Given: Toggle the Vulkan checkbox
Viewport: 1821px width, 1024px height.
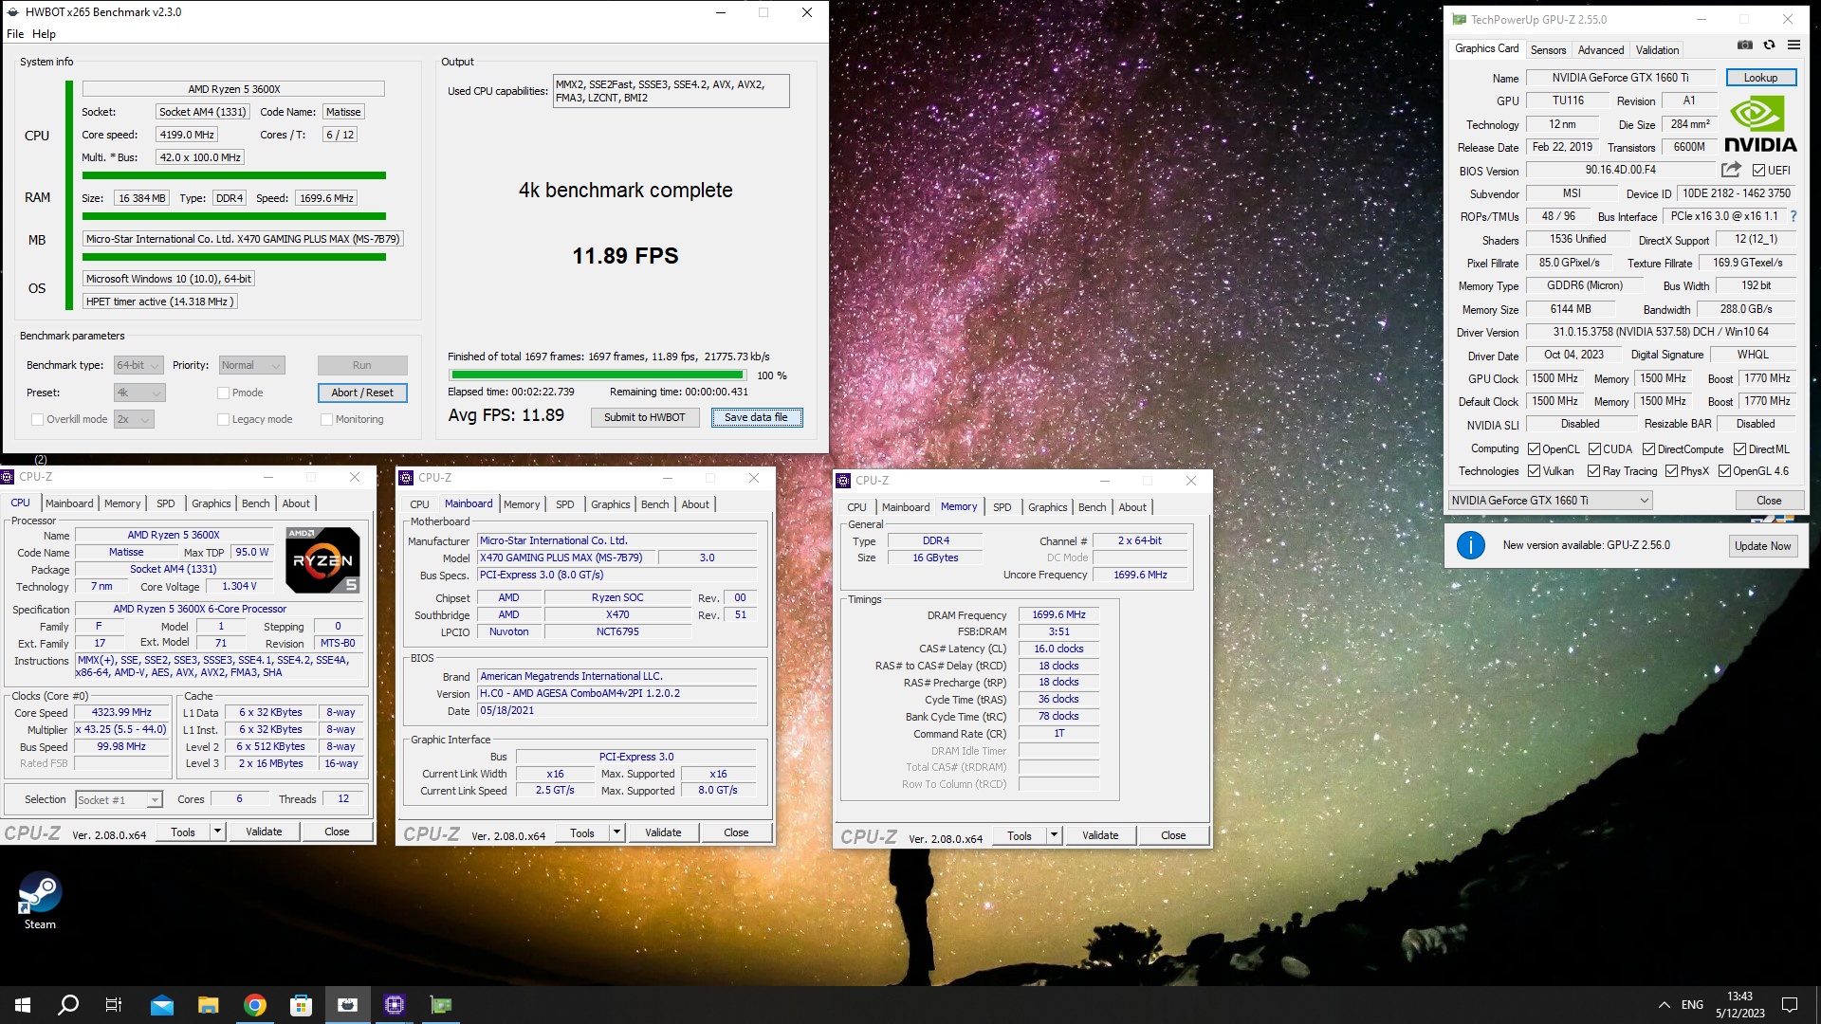Looking at the screenshot, I should pyautogui.click(x=1534, y=471).
